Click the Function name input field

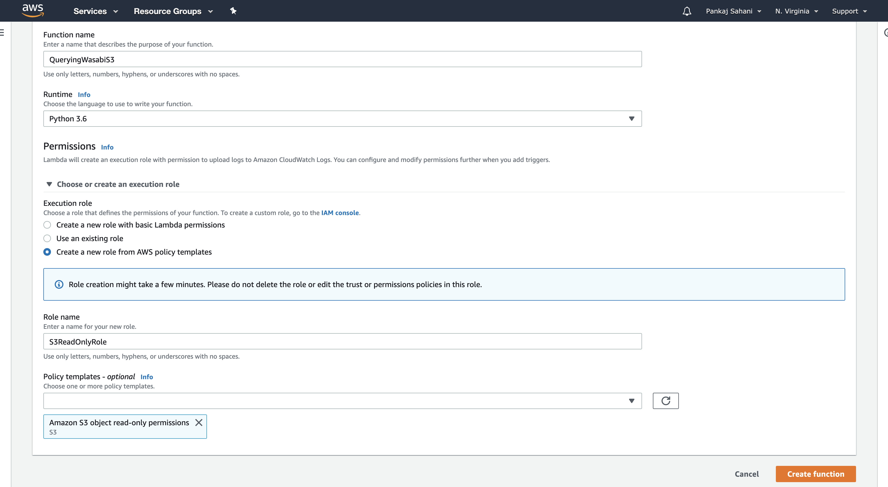(342, 59)
